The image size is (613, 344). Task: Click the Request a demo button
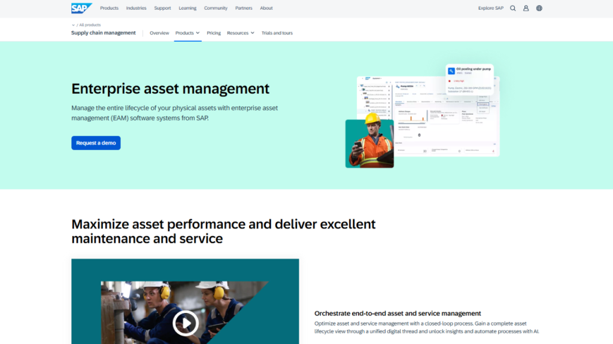coord(96,143)
